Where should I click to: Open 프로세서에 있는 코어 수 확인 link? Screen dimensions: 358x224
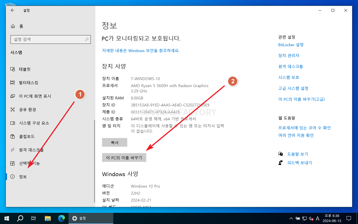coord(305,128)
